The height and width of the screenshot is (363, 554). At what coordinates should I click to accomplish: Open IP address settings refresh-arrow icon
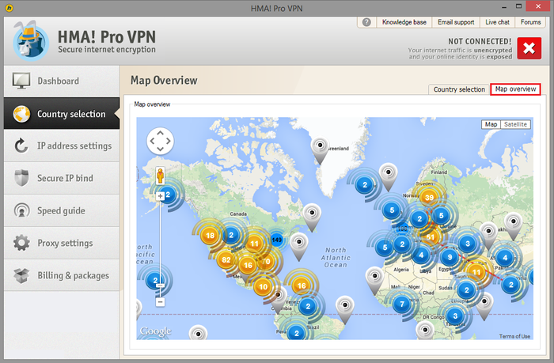pyautogui.click(x=21, y=146)
